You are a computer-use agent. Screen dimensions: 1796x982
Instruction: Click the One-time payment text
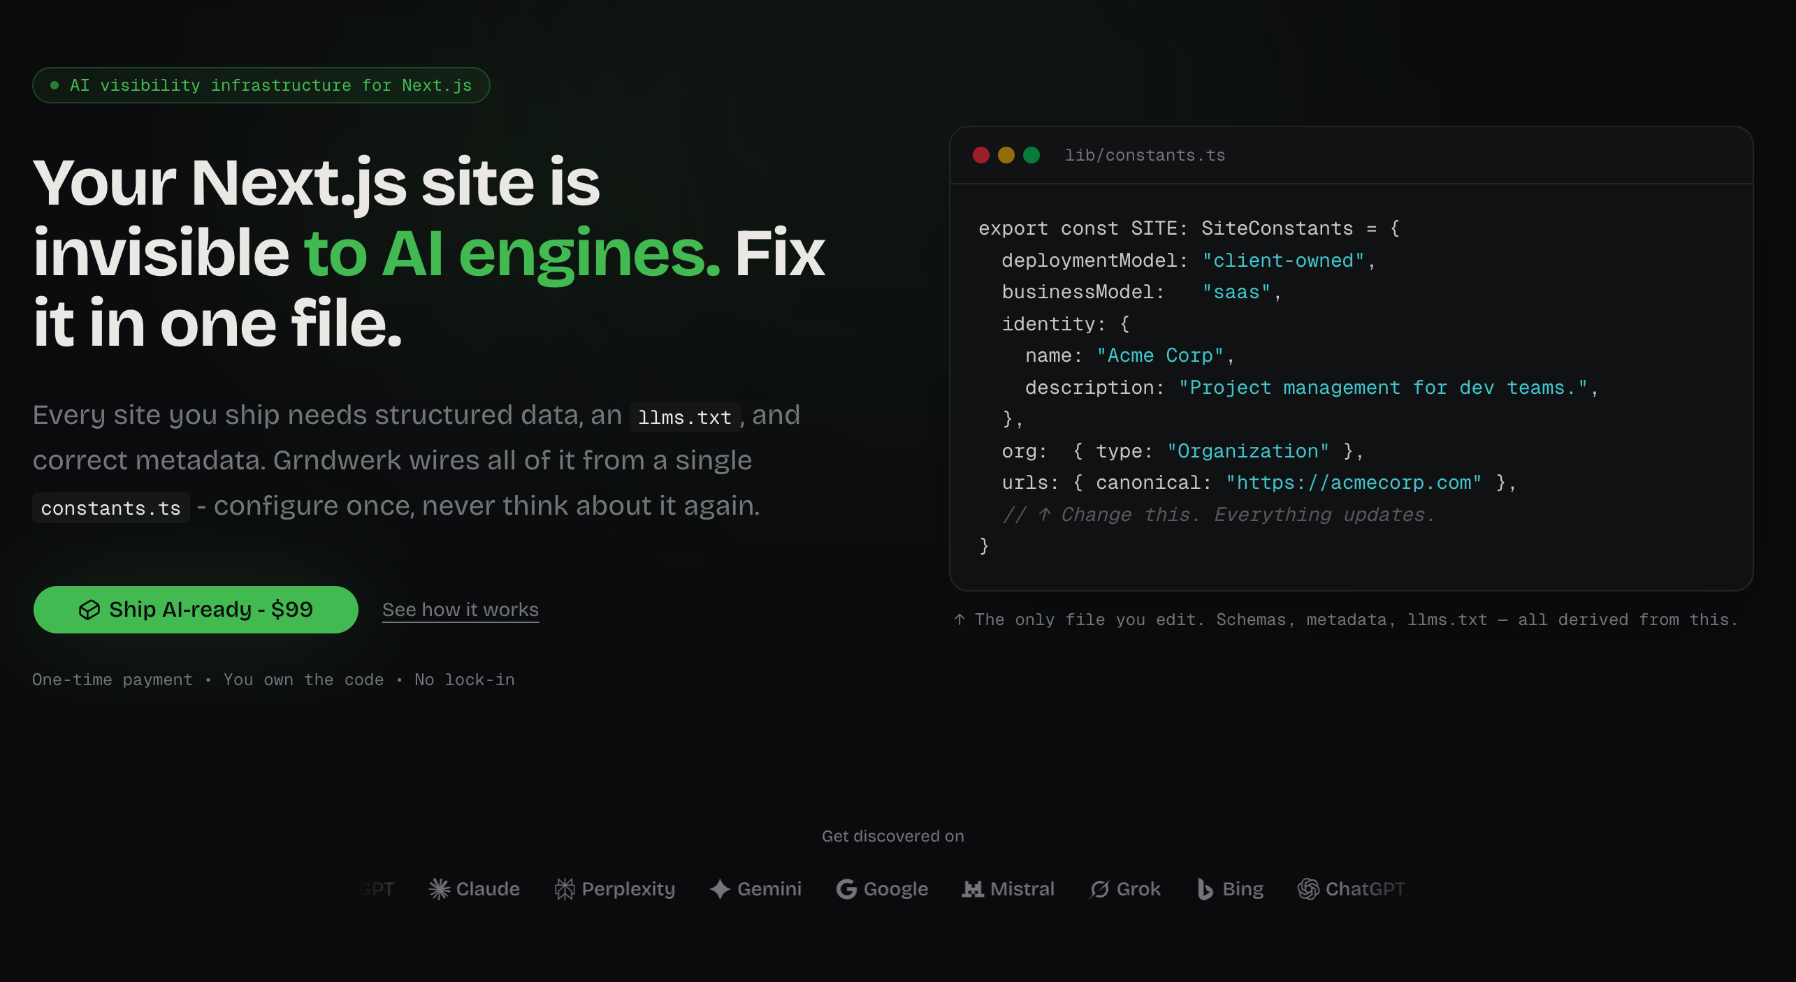[x=113, y=680]
